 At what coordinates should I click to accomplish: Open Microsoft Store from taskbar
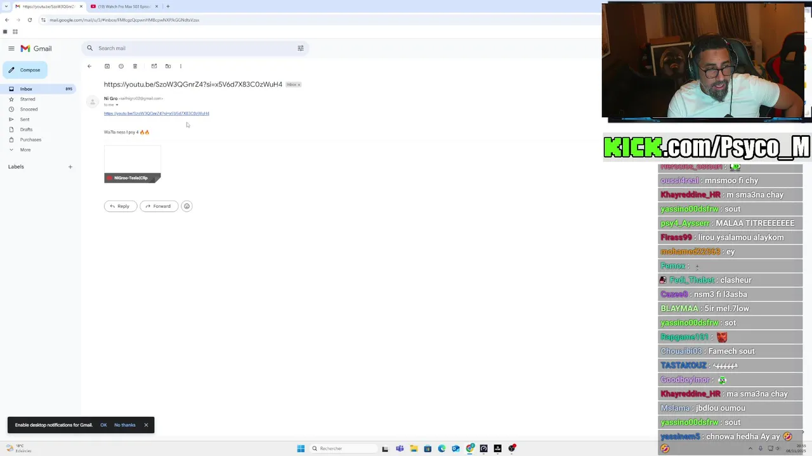click(428, 448)
